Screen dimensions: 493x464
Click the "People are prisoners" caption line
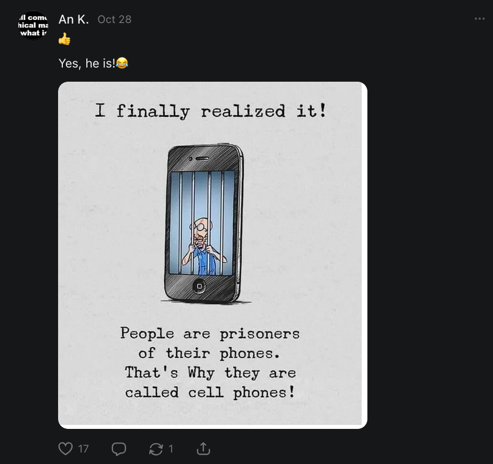coord(210,334)
